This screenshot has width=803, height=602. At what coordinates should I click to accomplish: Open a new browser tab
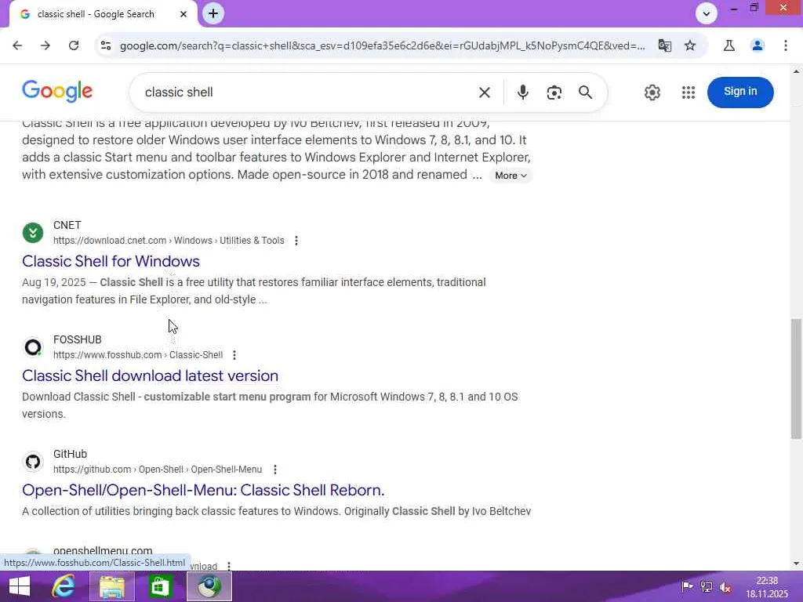(213, 14)
